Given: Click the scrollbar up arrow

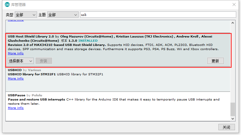Looking at the screenshot, I should [233, 23].
